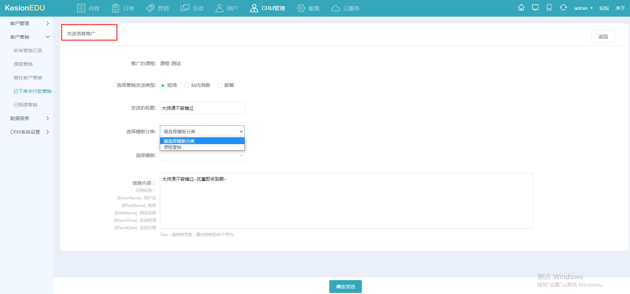Open the 订单 orders menu icon

(115, 8)
